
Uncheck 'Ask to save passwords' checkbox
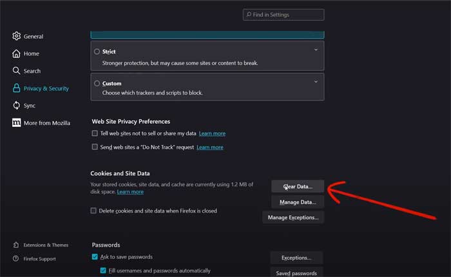[95, 257]
